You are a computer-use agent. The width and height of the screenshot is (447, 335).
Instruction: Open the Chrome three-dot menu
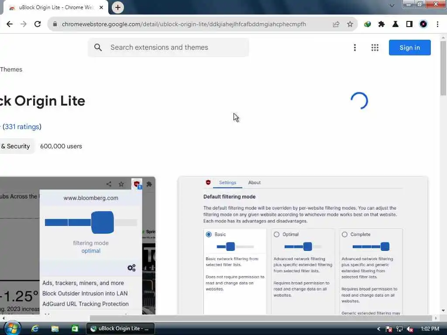coord(437,24)
